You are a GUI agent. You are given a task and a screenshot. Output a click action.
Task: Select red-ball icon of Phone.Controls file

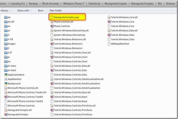point(52,26)
